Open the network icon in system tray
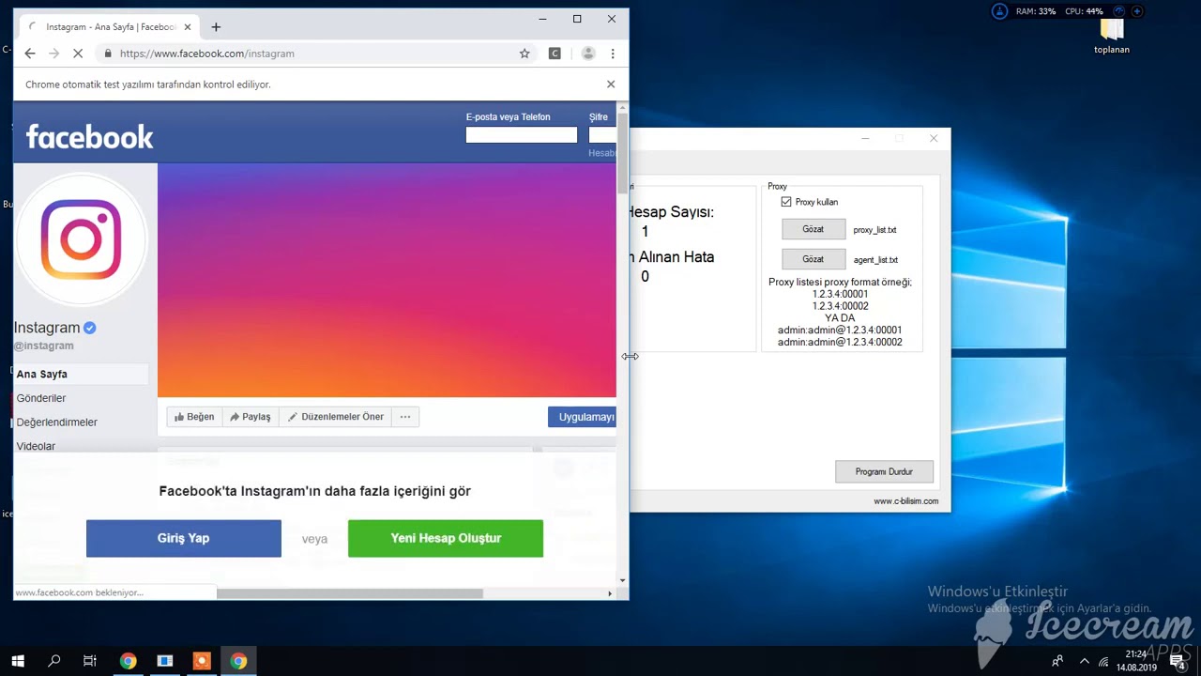Viewport: 1201px width, 676px height. [x=1104, y=661]
